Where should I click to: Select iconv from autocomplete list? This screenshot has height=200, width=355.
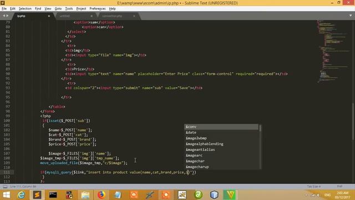coord(221,127)
